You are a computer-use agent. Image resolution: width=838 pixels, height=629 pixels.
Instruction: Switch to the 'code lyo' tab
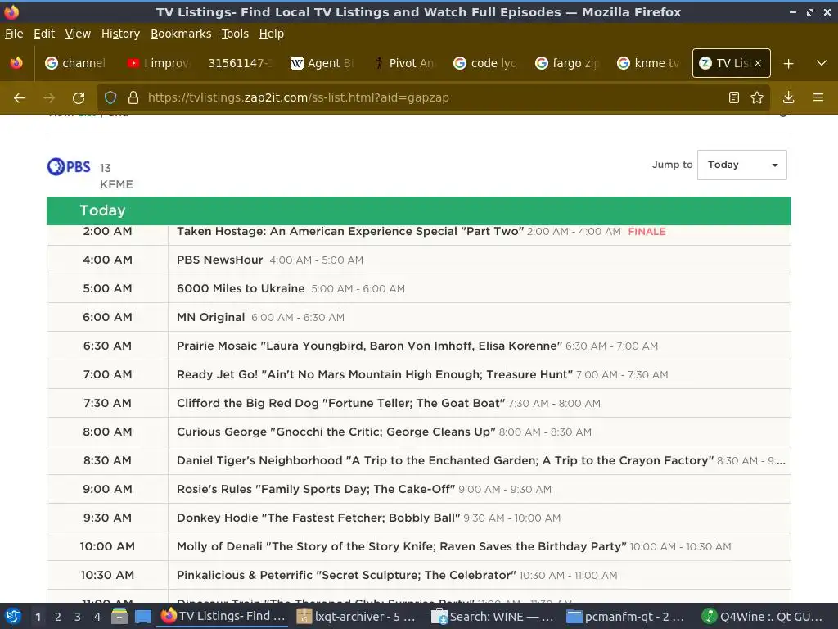tap(484, 63)
